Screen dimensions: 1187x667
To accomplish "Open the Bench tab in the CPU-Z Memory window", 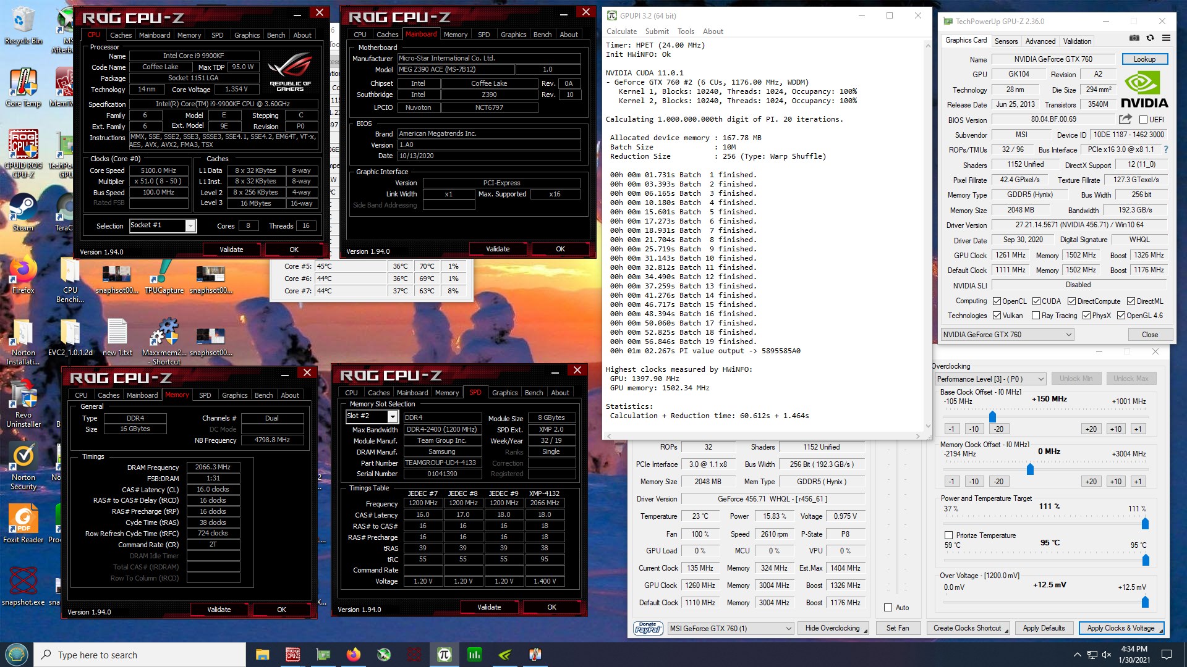I will click(263, 395).
